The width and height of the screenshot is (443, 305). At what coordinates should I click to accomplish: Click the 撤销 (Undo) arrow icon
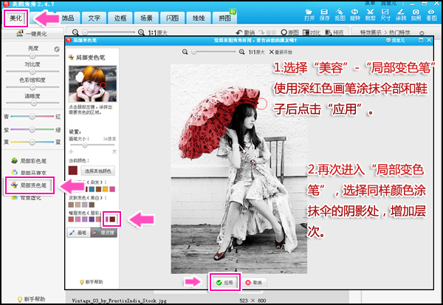click(239, 32)
